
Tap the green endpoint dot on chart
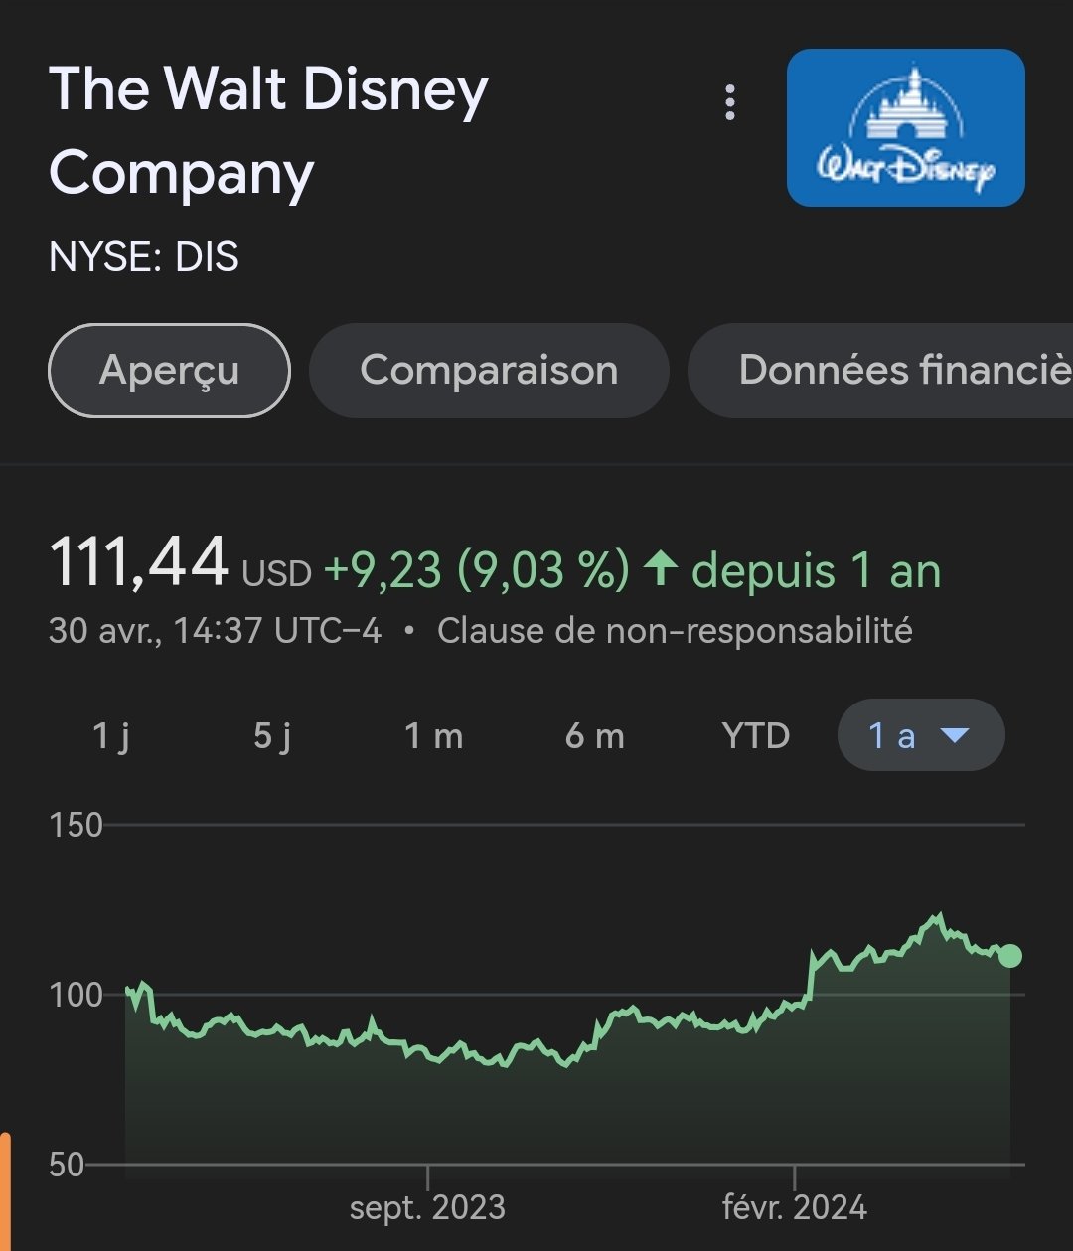click(1009, 956)
